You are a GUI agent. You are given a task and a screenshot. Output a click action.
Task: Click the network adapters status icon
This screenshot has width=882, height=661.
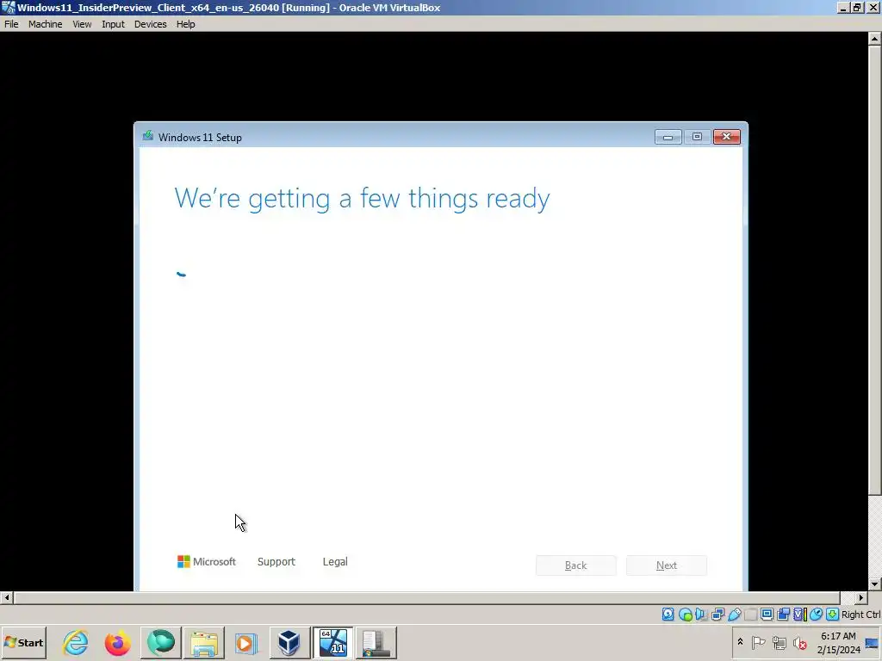(717, 615)
